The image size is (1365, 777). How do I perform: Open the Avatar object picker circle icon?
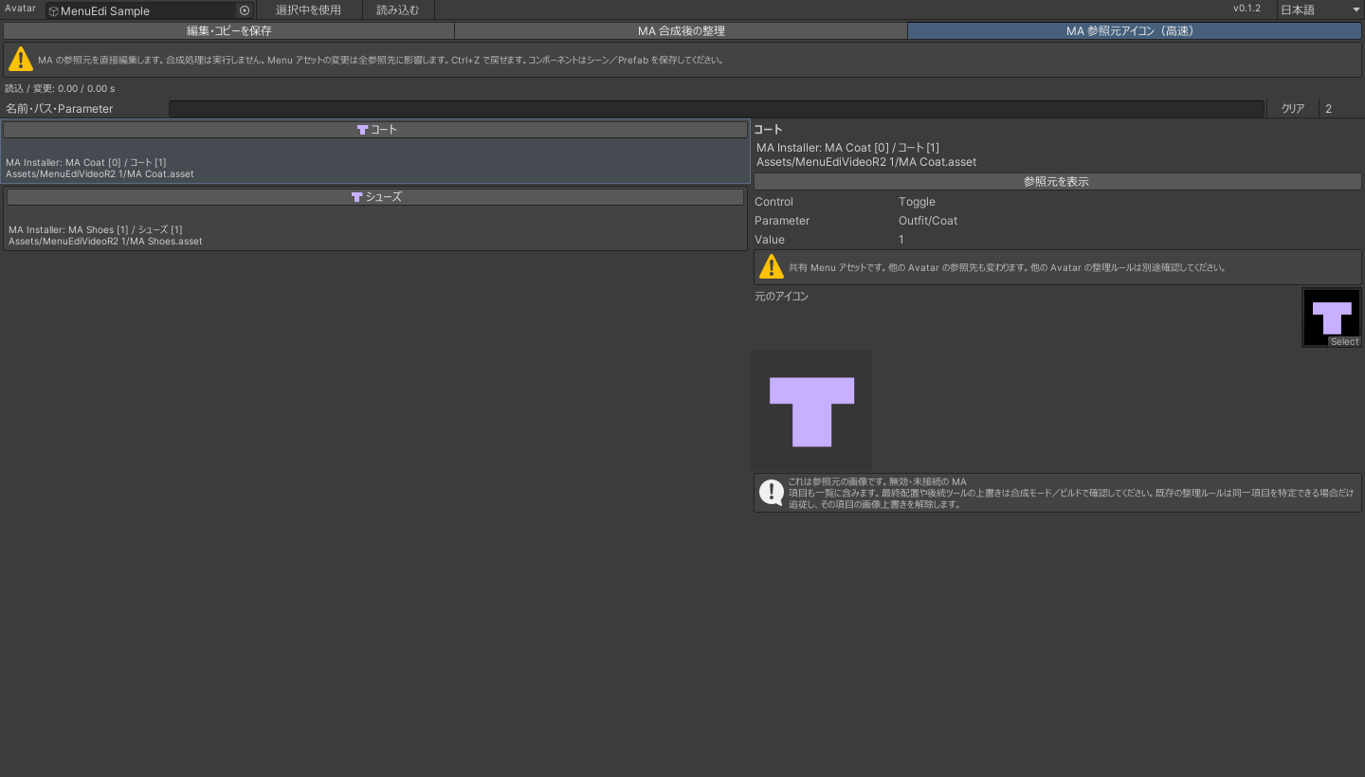point(245,10)
